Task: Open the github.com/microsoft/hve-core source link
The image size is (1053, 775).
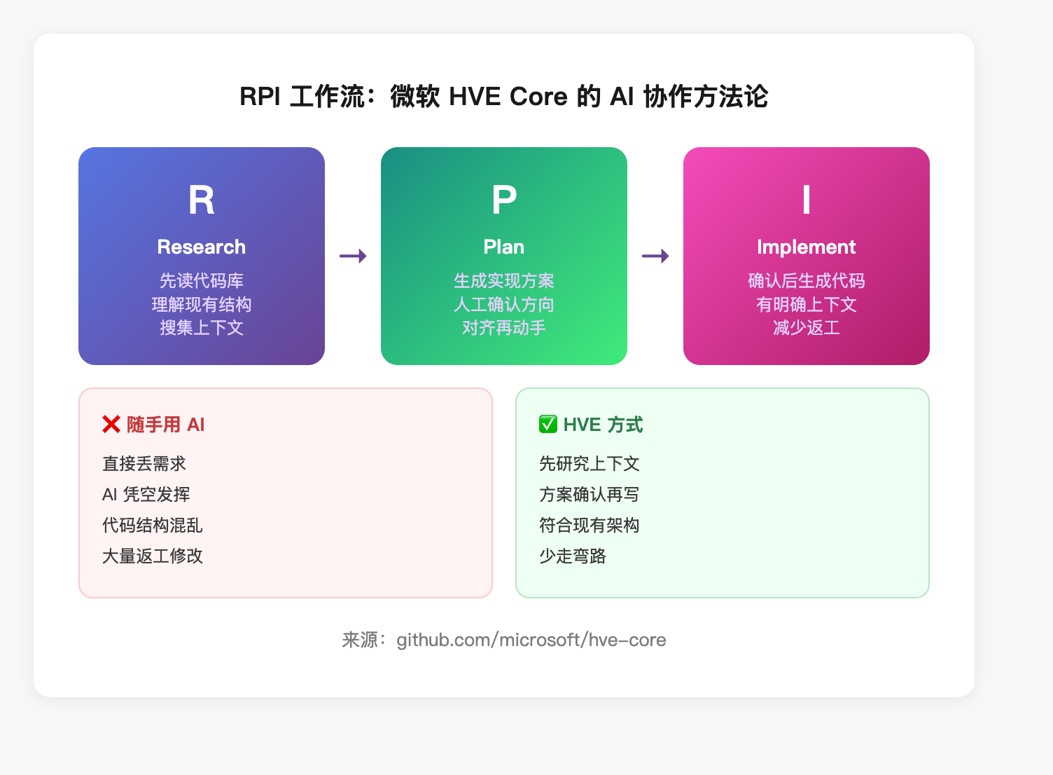Action: [x=531, y=640]
